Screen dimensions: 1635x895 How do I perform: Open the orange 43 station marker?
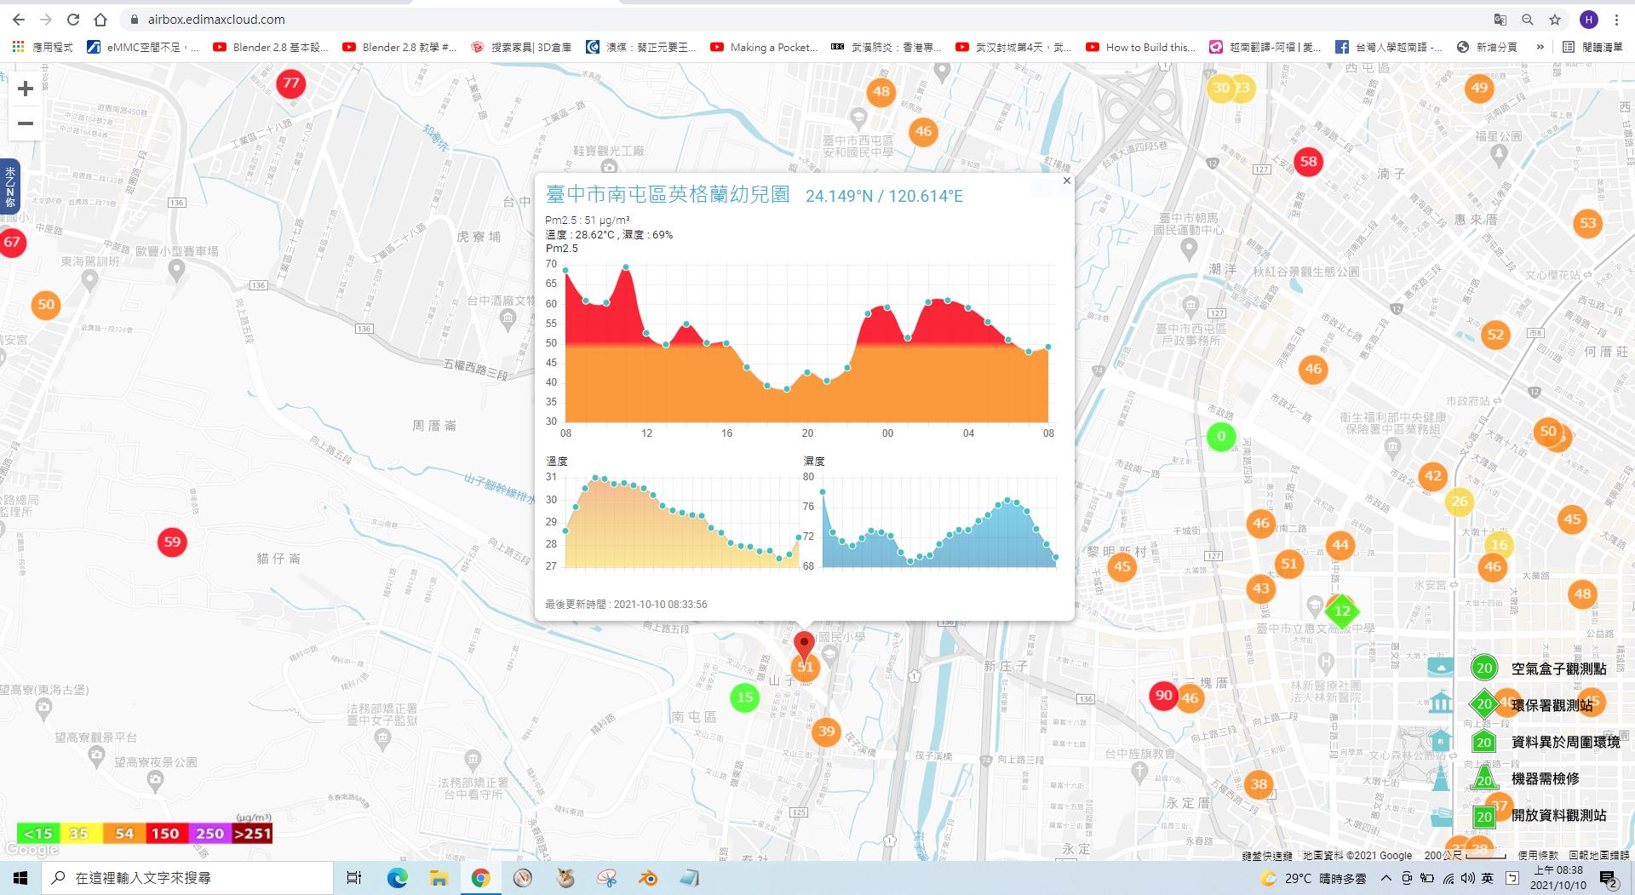(1260, 588)
